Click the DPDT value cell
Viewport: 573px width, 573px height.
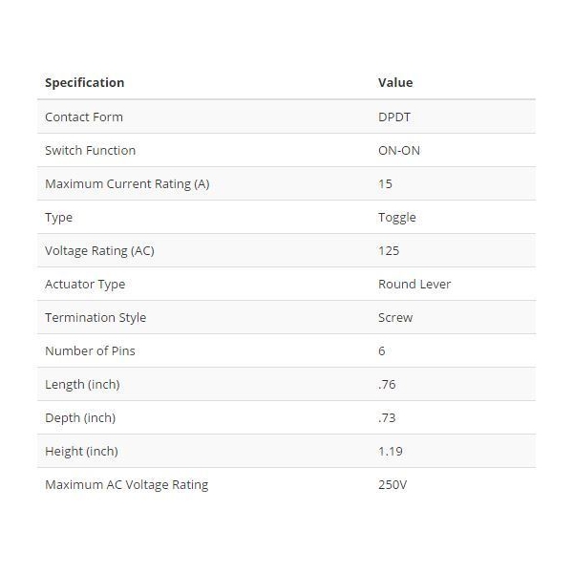pyautogui.click(x=394, y=117)
